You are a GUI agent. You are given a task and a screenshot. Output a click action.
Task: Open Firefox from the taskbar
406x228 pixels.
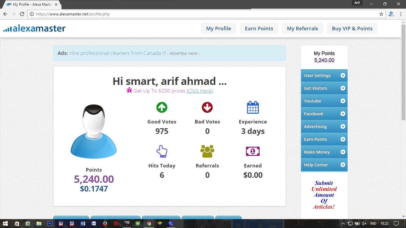105,224
